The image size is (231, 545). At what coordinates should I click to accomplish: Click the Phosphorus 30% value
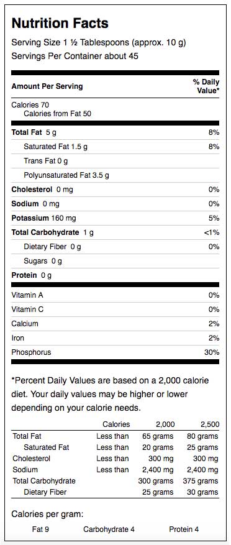(212, 352)
